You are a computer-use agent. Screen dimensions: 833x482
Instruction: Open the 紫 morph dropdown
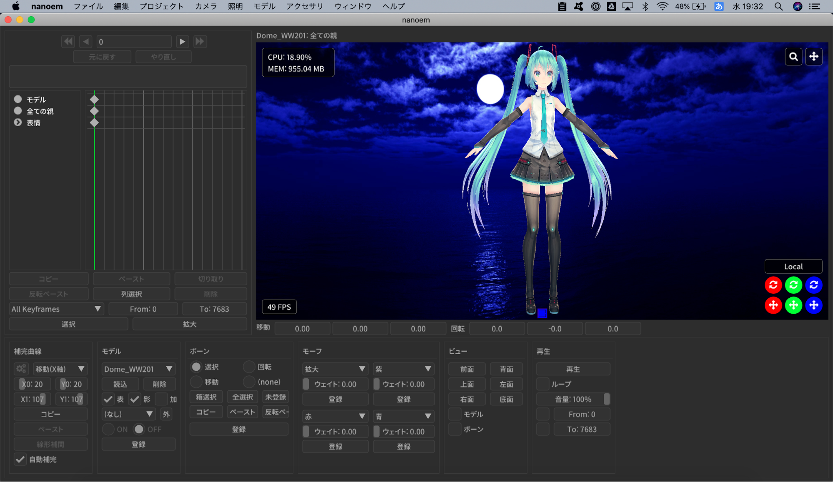(404, 369)
